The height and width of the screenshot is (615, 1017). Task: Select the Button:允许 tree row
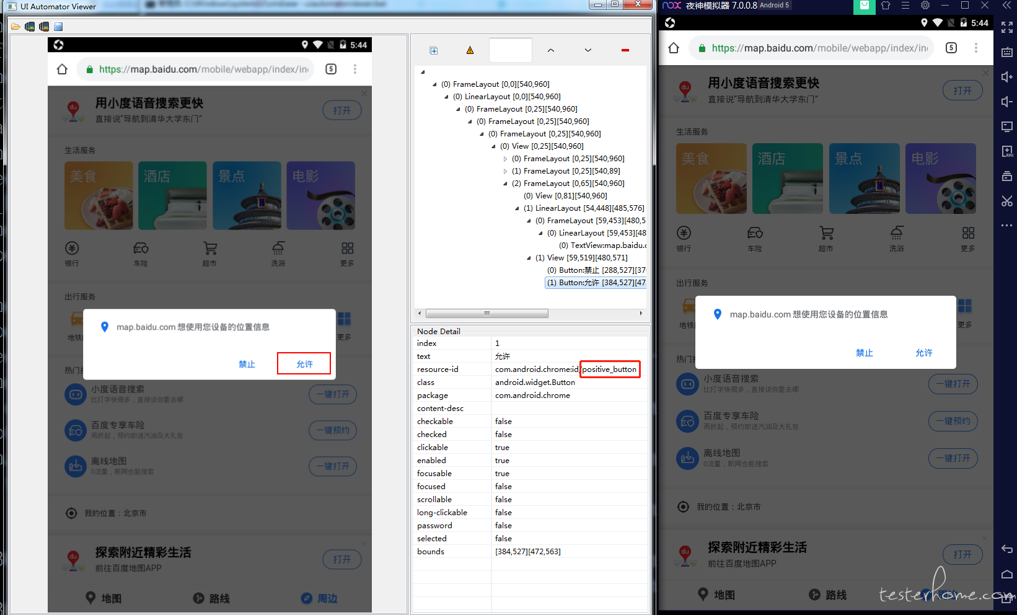coord(596,283)
